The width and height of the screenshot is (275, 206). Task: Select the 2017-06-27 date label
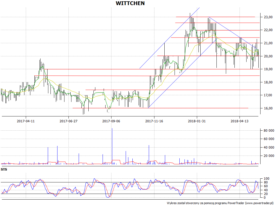click(68, 121)
